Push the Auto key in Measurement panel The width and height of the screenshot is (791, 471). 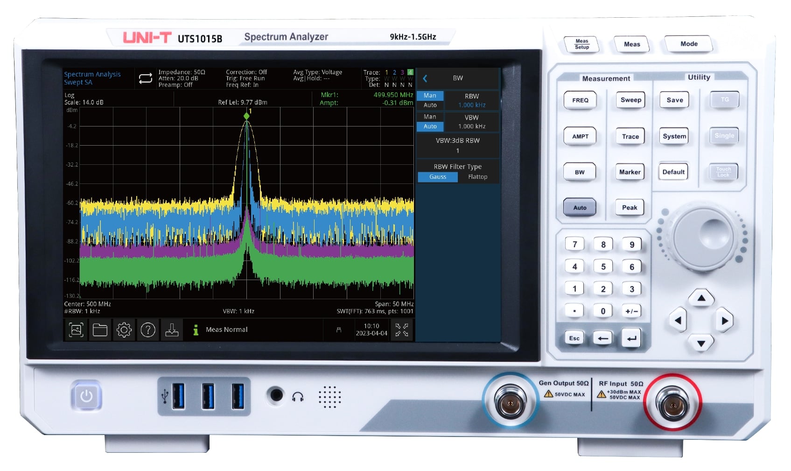tap(580, 208)
